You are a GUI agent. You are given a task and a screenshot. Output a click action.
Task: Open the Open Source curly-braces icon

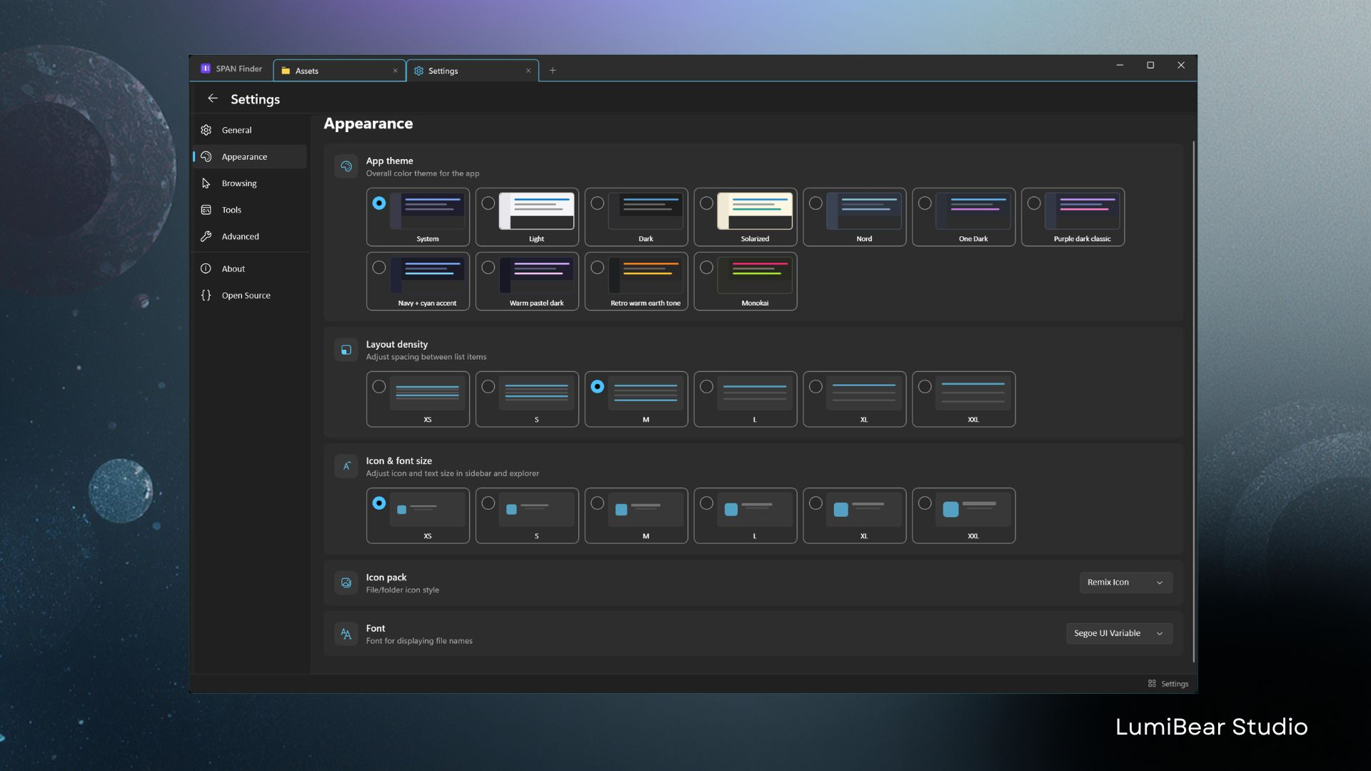(x=206, y=295)
